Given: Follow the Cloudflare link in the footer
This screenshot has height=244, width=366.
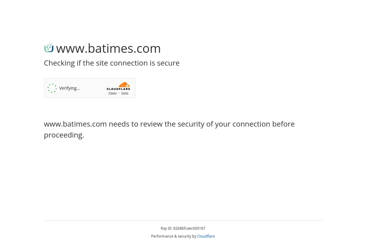Looking at the screenshot, I should click(x=206, y=236).
